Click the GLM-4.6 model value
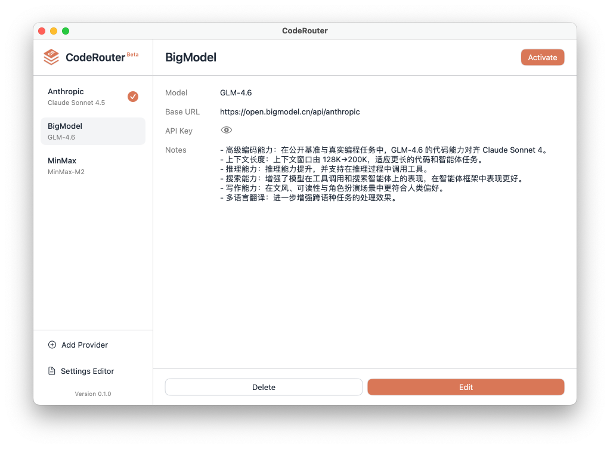 coord(236,92)
